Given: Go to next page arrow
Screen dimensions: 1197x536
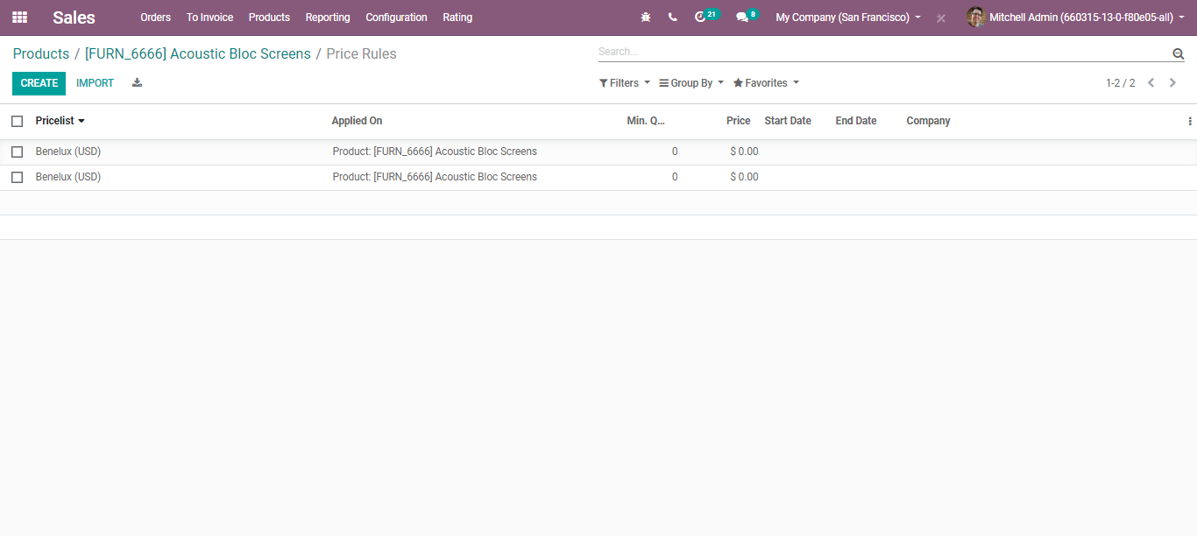Looking at the screenshot, I should pos(1172,83).
